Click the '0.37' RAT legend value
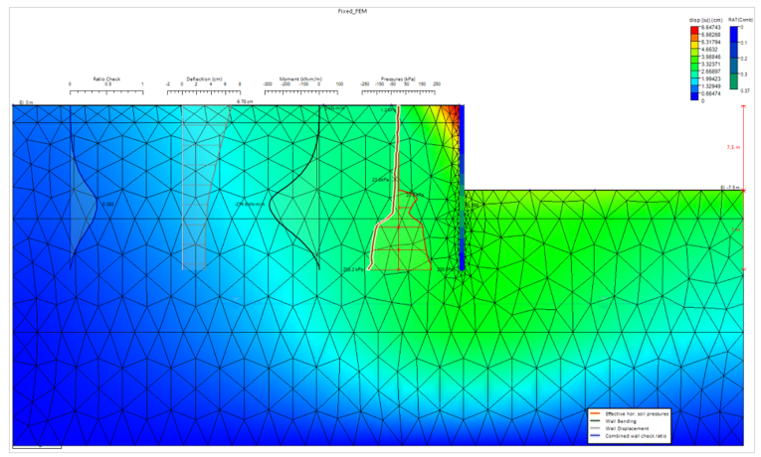Image resolution: width=761 pixels, height=457 pixels. click(x=745, y=90)
